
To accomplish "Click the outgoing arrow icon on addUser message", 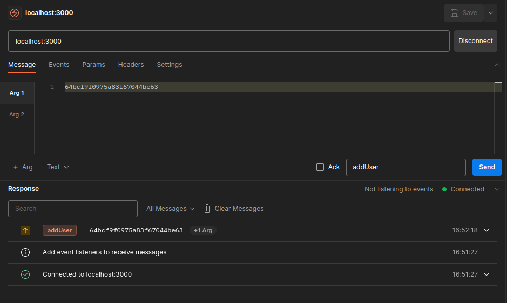I will click(x=25, y=230).
